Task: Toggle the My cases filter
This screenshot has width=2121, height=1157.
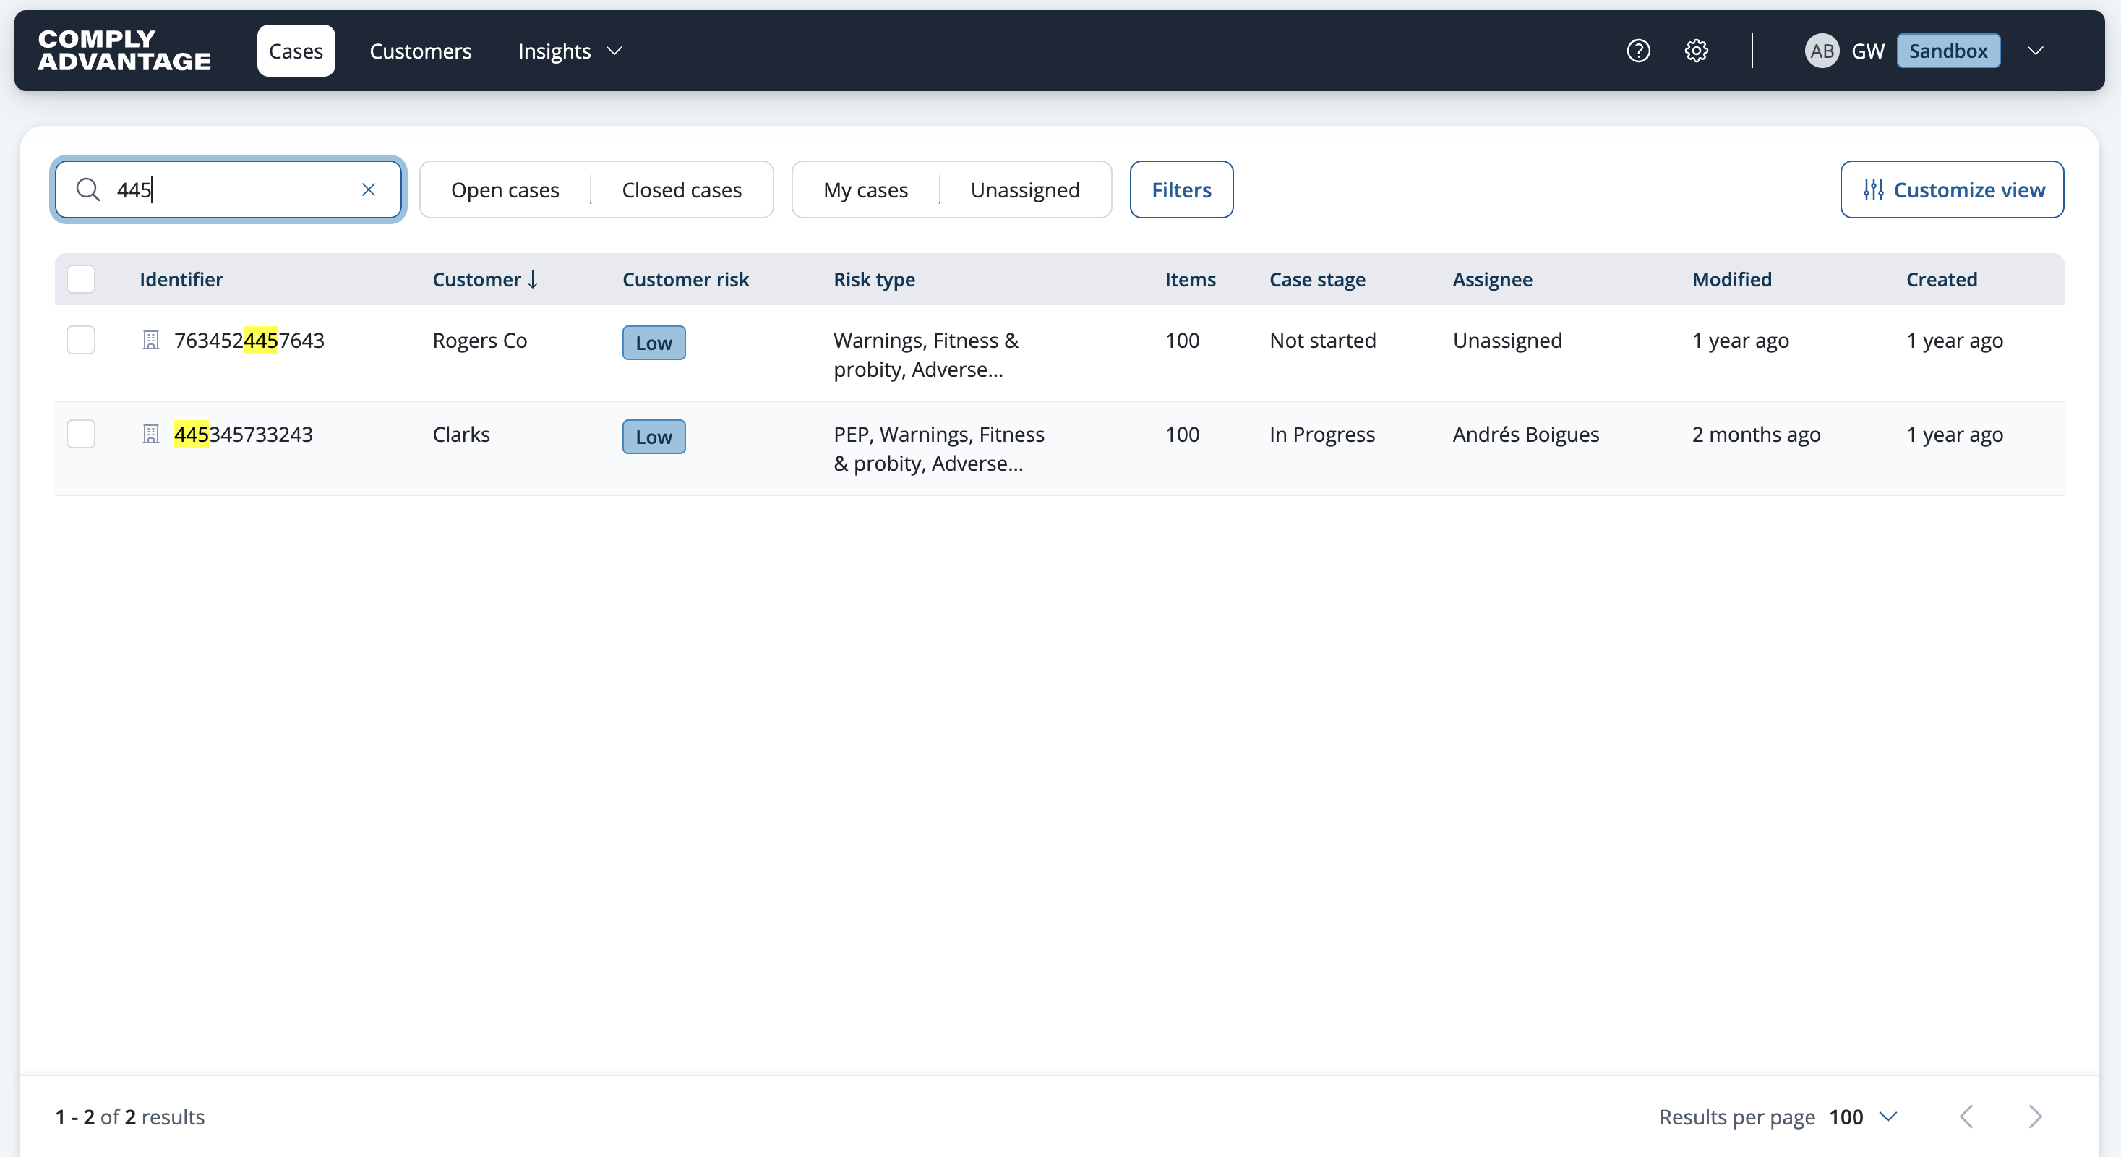Action: (866, 190)
